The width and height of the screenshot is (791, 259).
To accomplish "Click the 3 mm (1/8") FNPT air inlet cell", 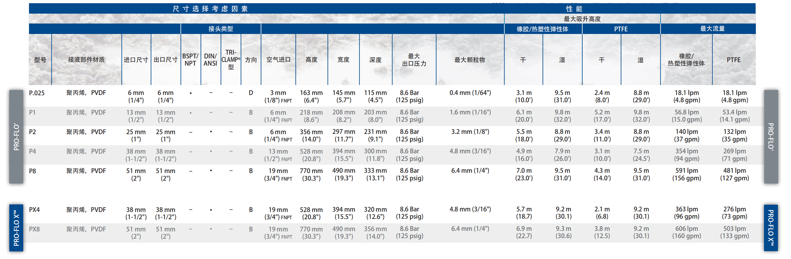I will pos(278,96).
